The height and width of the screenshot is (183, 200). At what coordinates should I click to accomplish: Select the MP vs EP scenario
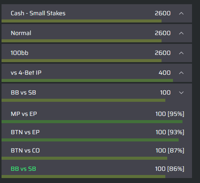pos(97,116)
